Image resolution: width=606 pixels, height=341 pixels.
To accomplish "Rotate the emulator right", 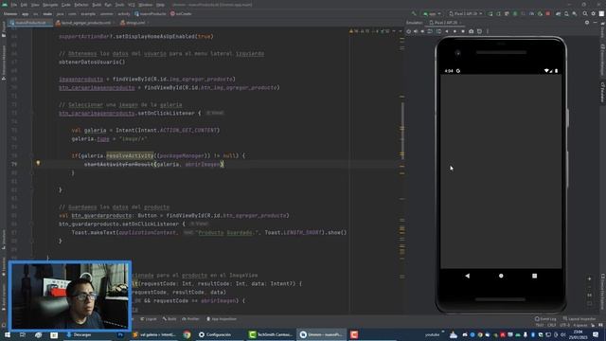I will pos(438,31).
